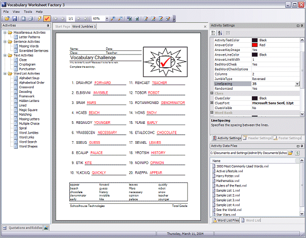Click the Categorized view icon in Activity Settings
This screenshot has width=306, height=238.
tap(213, 33)
